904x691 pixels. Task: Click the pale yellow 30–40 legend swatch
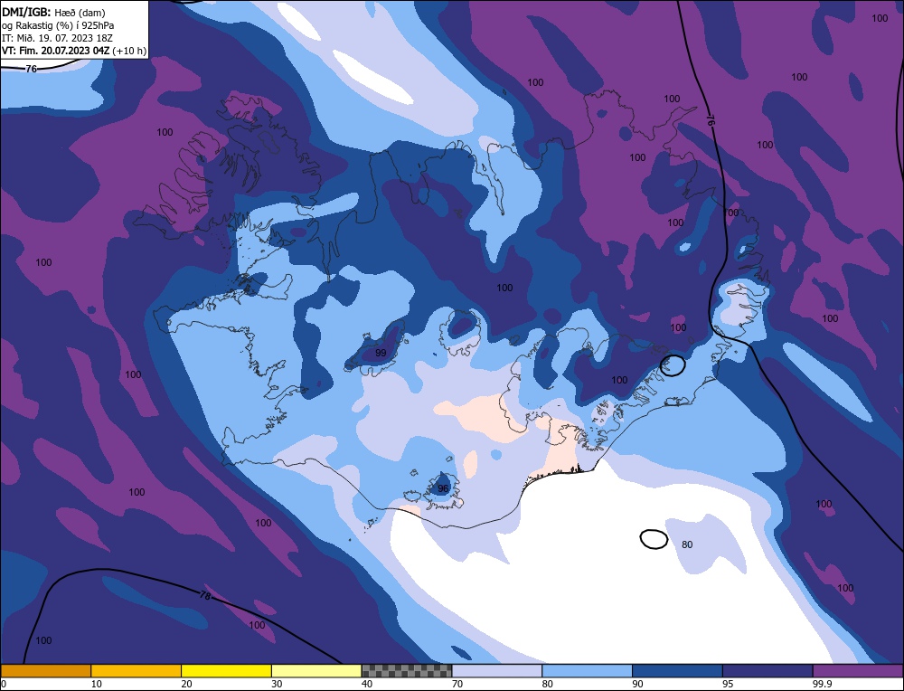[x=316, y=671]
